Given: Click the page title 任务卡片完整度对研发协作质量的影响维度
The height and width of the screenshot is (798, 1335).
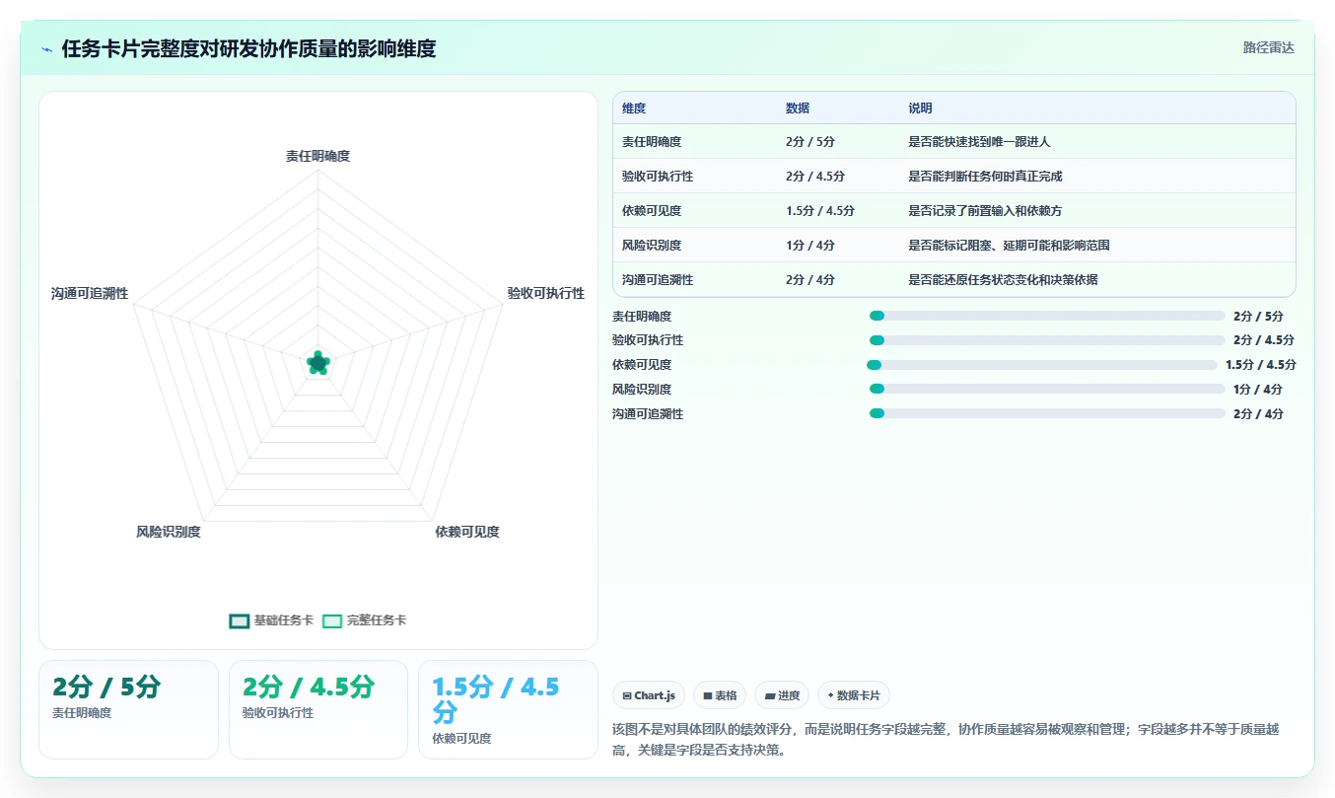Looking at the screenshot, I should 248,49.
